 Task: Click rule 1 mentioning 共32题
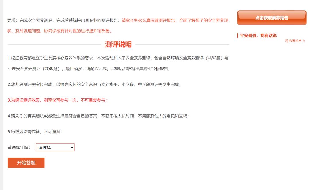tap(118, 58)
